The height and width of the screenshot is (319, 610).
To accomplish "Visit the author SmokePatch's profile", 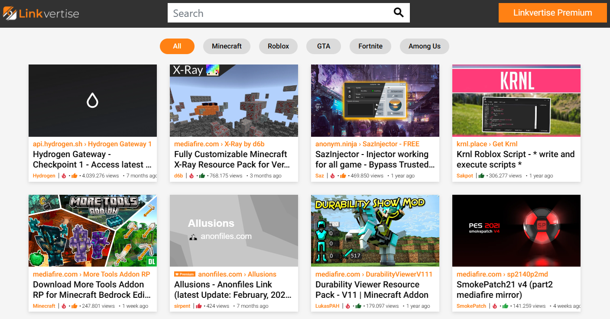I will tap(472, 306).
